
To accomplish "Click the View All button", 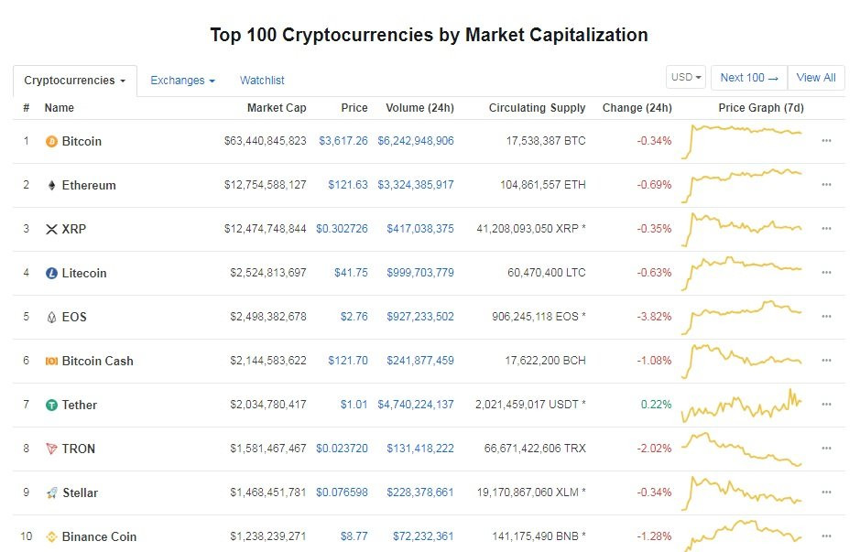I will [815, 78].
